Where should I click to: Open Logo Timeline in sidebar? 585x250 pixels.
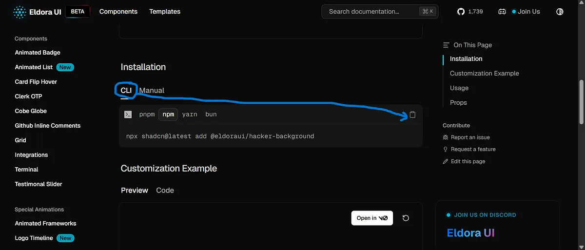click(x=34, y=238)
